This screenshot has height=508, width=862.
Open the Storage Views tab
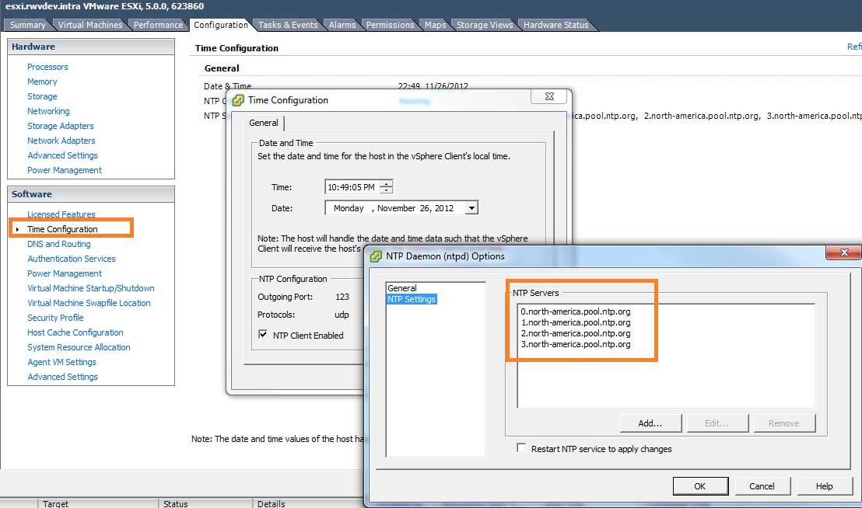coord(485,25)
